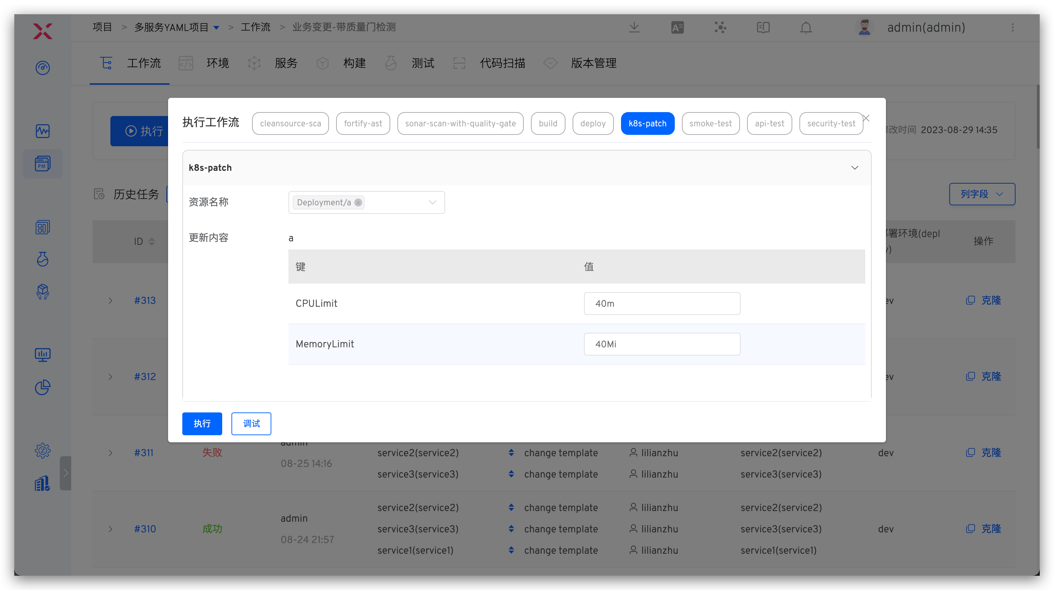The height and width of the screenshot is (590, 1054).
Task: Click the notification bell icon
Action: click(806, 28)
